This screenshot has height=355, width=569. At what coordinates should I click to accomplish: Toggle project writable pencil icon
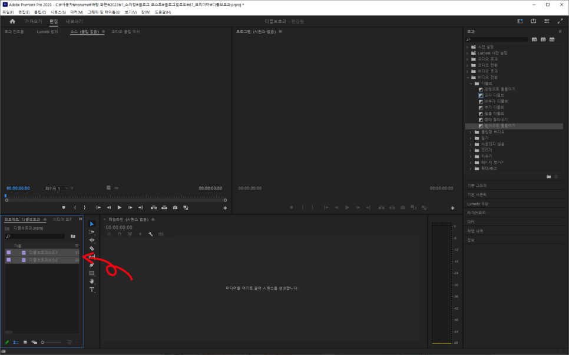pyautogui.click(x=7, y=342)
